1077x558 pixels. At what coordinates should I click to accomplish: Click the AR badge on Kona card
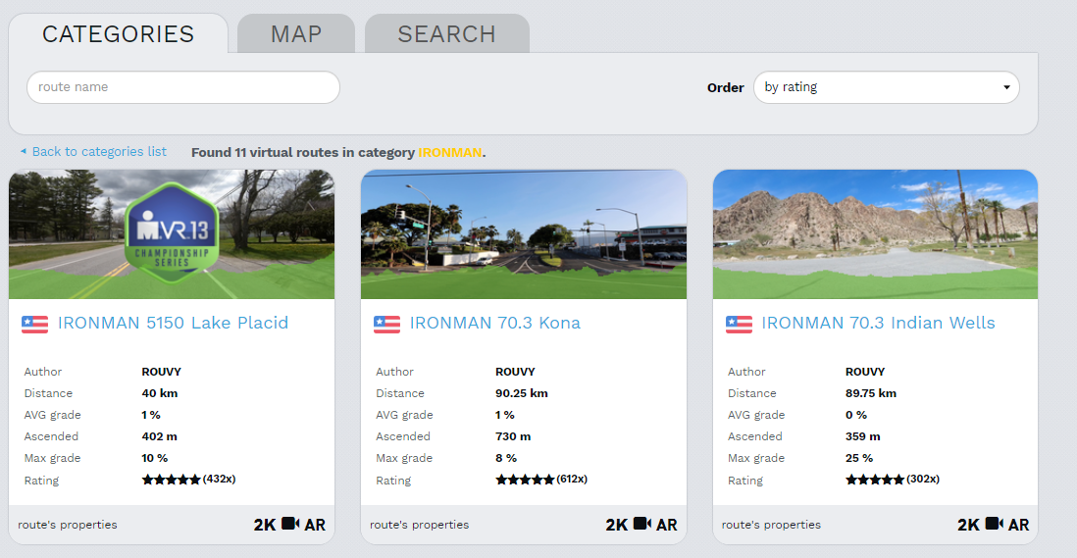coord(667,525)
